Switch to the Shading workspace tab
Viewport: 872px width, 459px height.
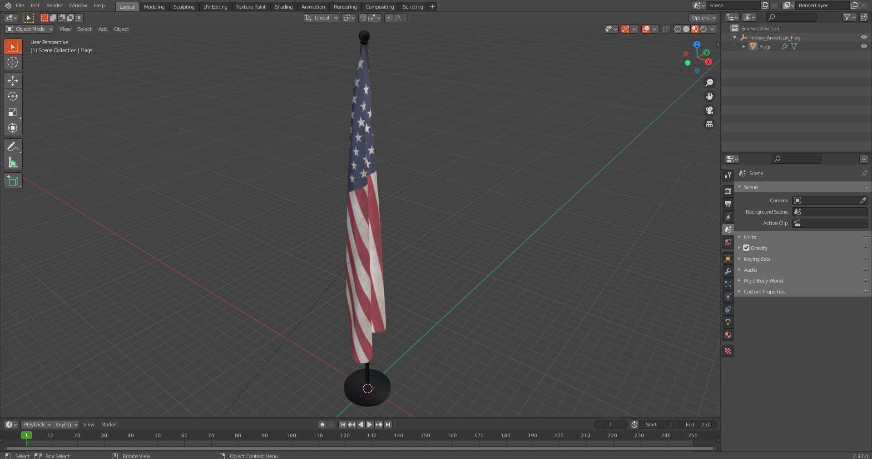(x=283, y=7)
